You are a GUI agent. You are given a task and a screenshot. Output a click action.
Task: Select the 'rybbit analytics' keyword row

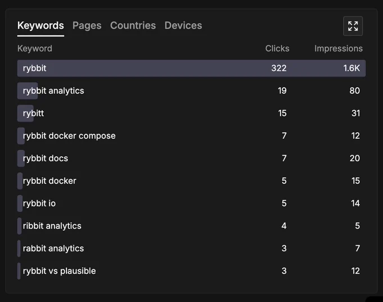click(x=191, y=91)
